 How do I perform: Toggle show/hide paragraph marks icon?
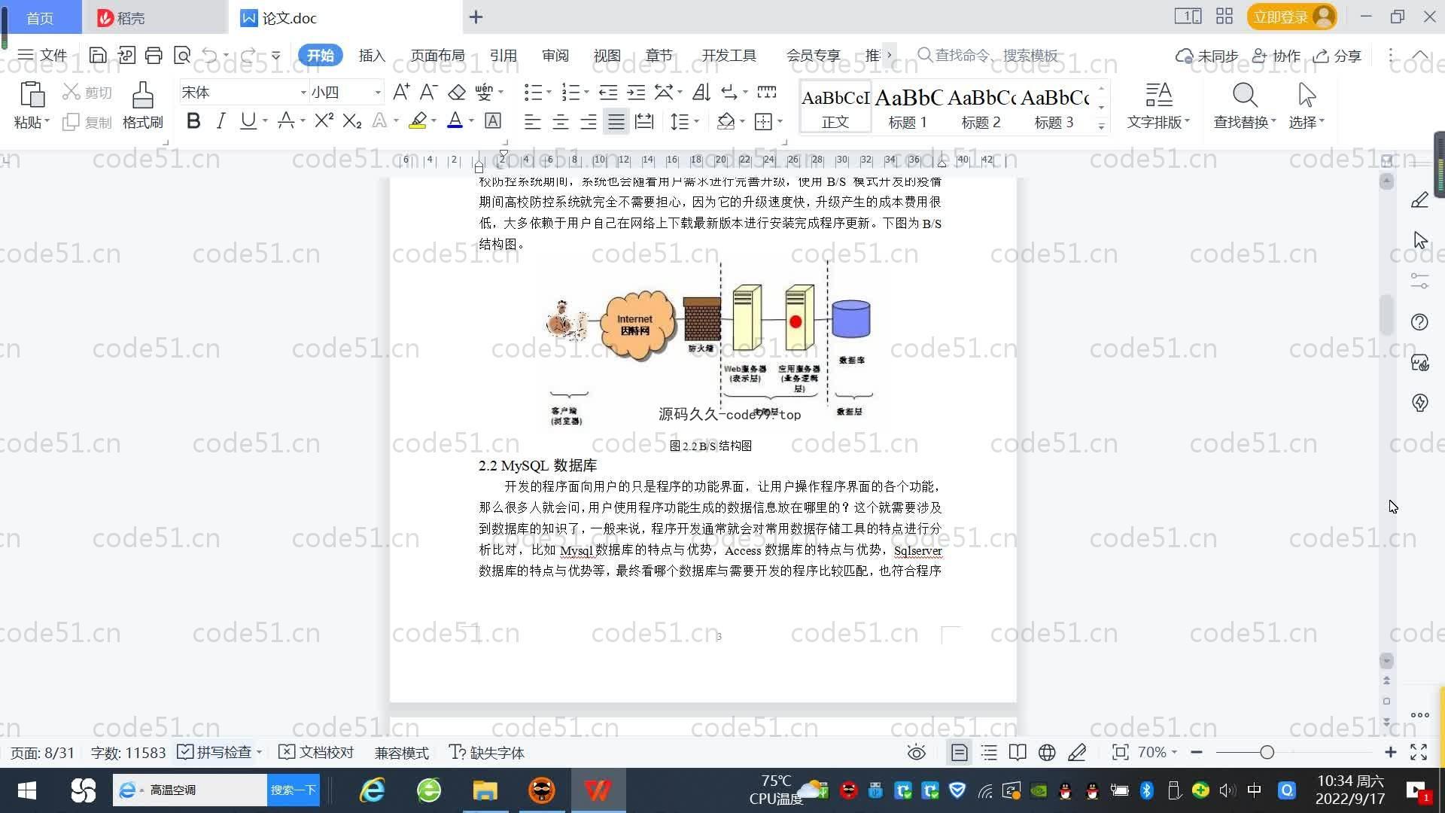[729, 92]
